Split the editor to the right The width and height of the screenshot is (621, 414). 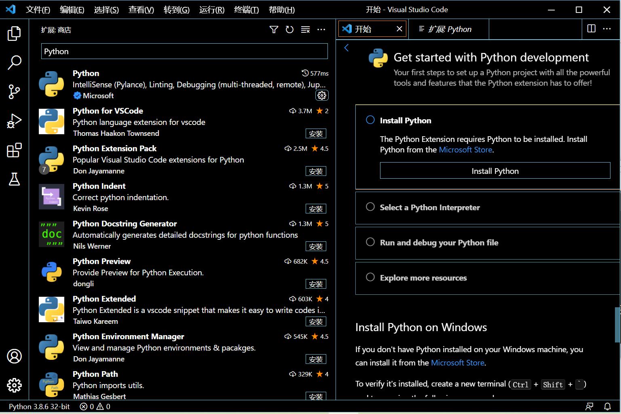(591, 29)
